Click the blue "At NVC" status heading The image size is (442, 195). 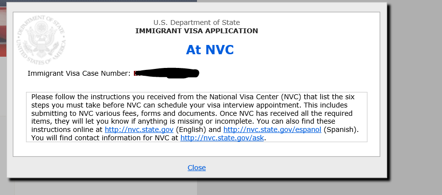210,50
